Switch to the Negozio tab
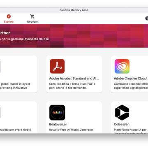 [x=32, y=19]
